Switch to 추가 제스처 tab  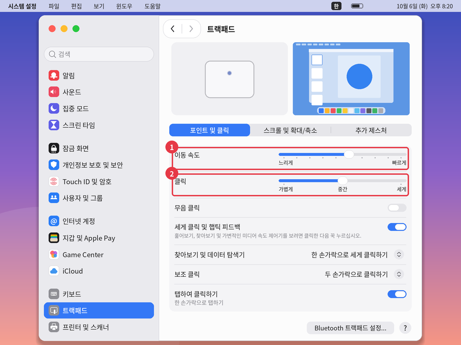pos(371,130)
